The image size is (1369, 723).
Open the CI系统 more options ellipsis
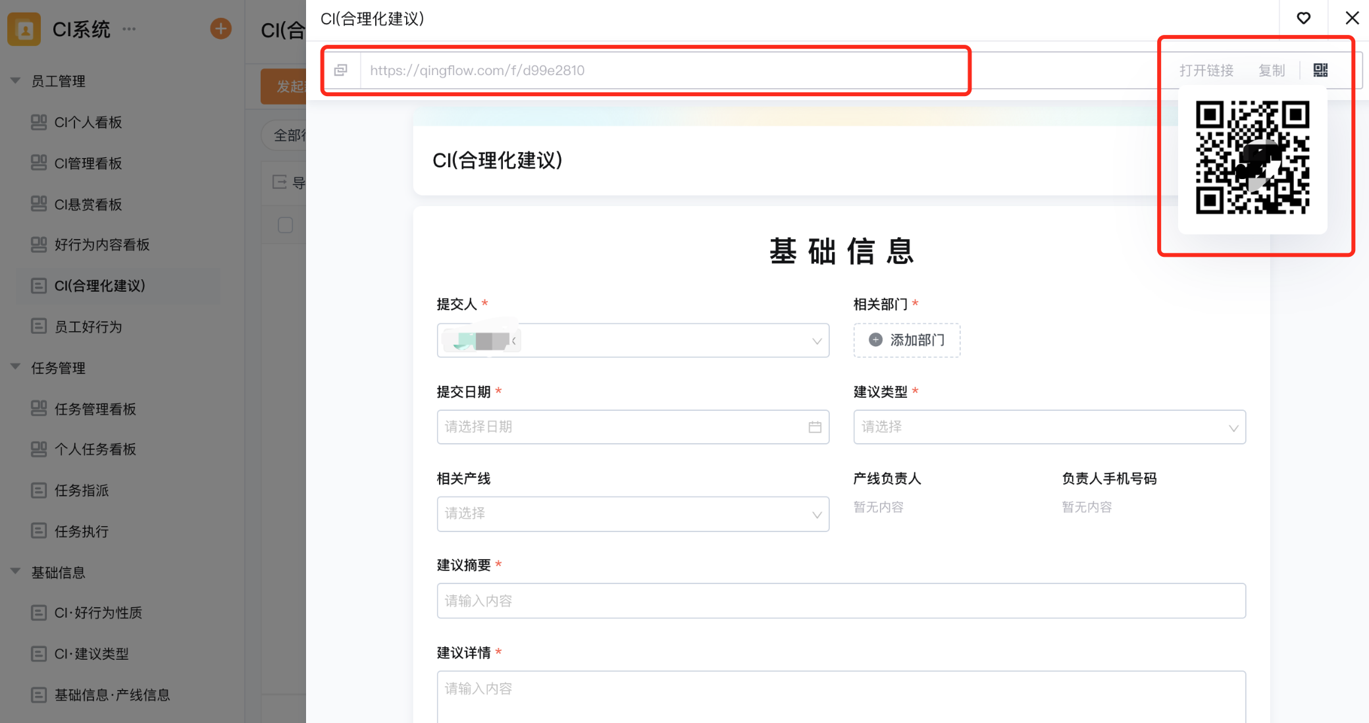point(129,29)
